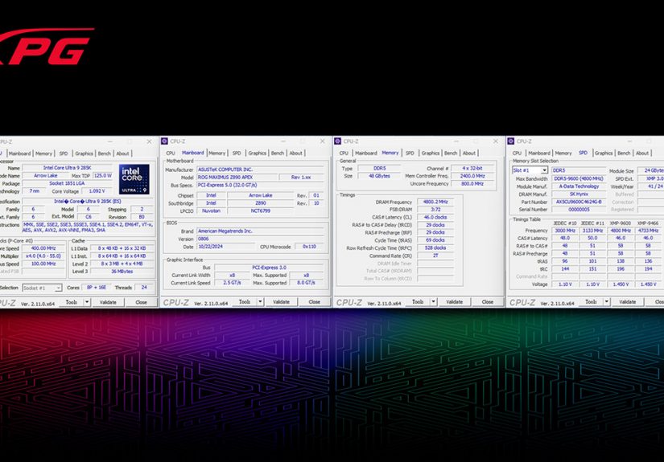Click the Intel Core Ultra 9 logo badge
This screenshot has width=664, height=462.
(x=134, y=179)
